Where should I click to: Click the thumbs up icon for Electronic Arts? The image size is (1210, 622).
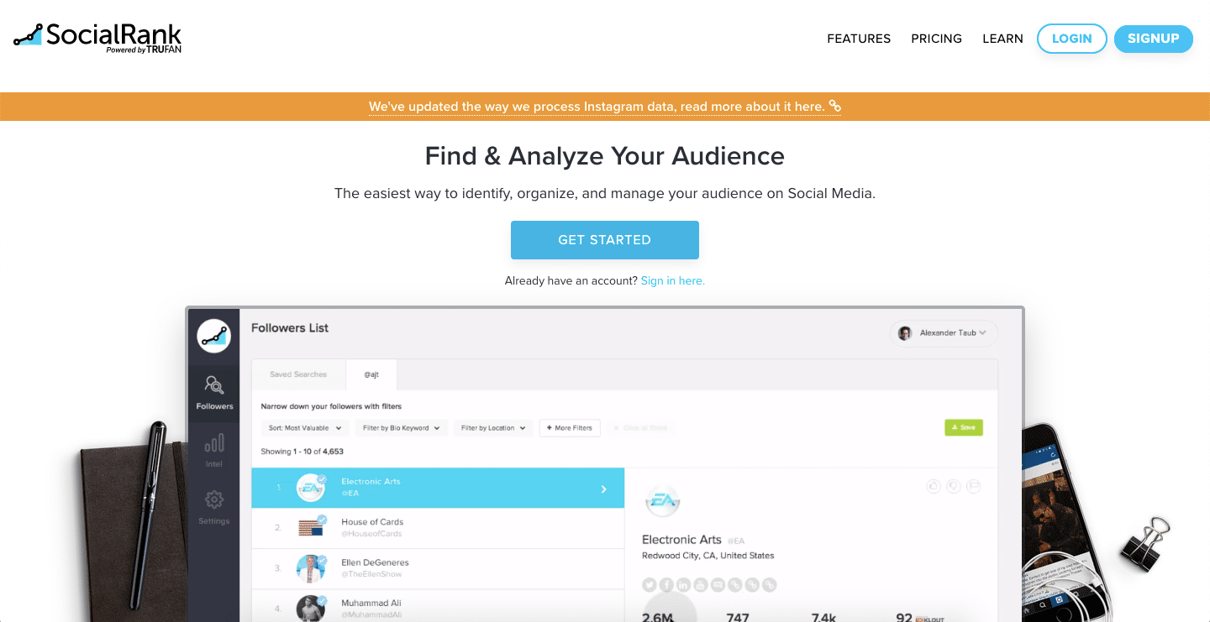pos(933,486)
